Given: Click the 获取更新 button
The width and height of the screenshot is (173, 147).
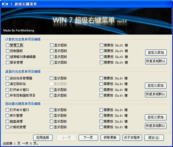Looking at the screenshot, I should 110,138.
